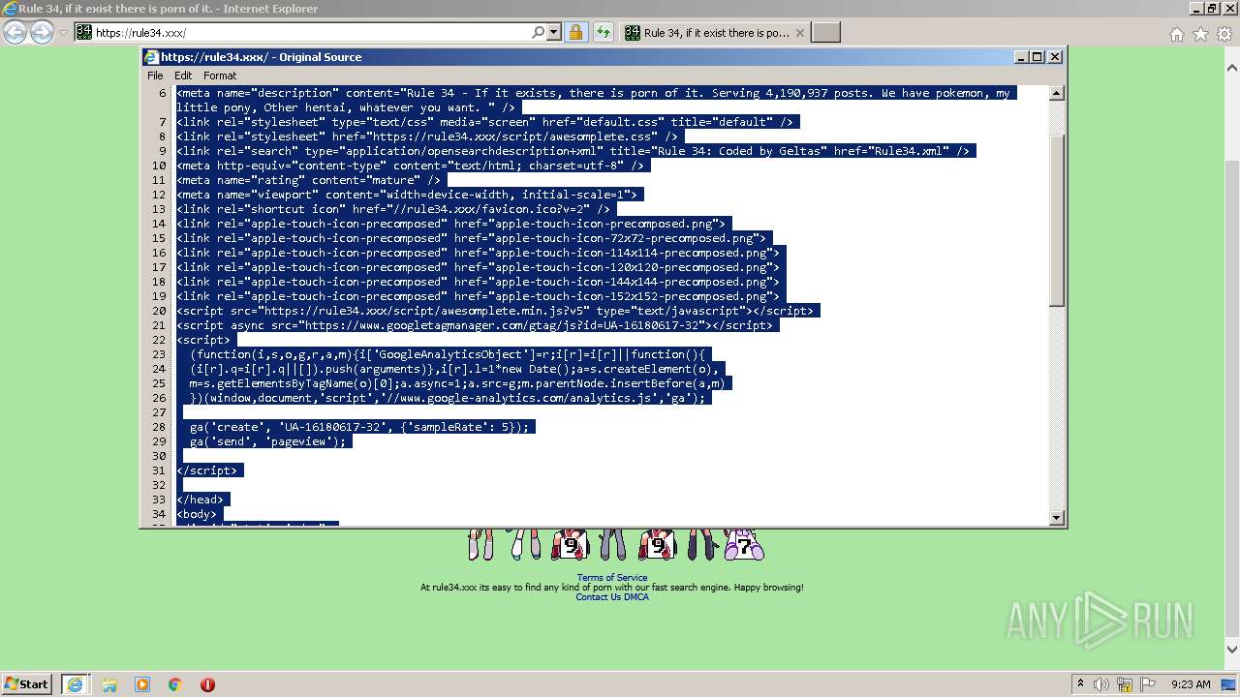Minimize the Original Source window
Viewport: 1240px width, 697px height.
click(x=1021, y=57)
